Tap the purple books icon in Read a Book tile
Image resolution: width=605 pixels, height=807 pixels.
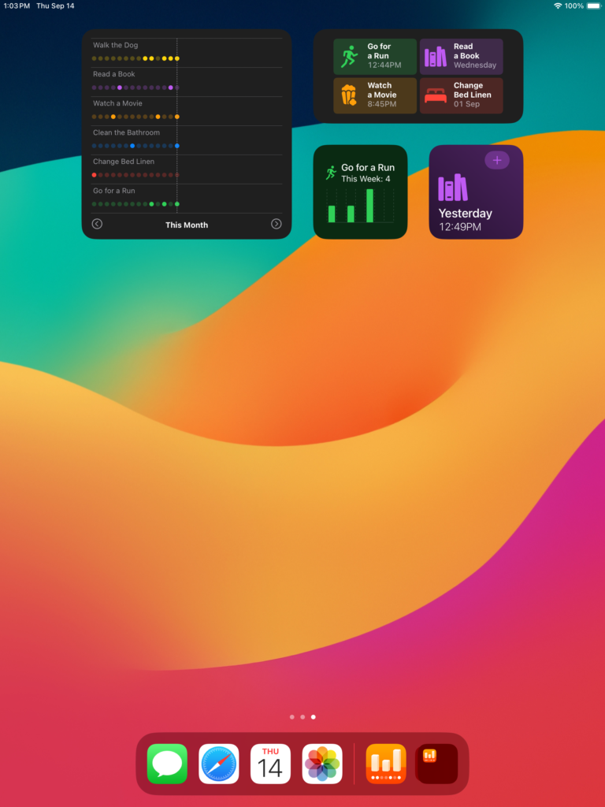435,57
